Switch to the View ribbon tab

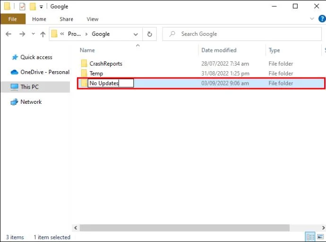coord(93,19)
